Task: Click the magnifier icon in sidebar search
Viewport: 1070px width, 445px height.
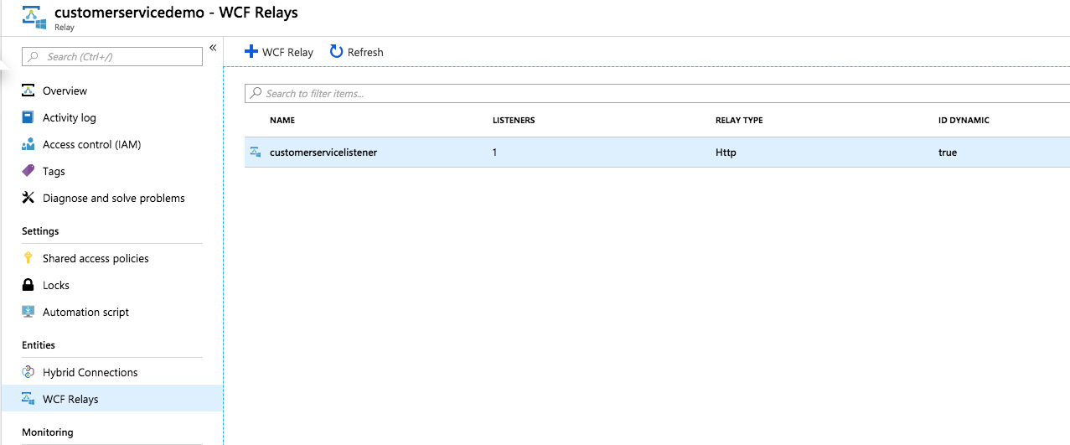Action: click(x=34, y=57)
